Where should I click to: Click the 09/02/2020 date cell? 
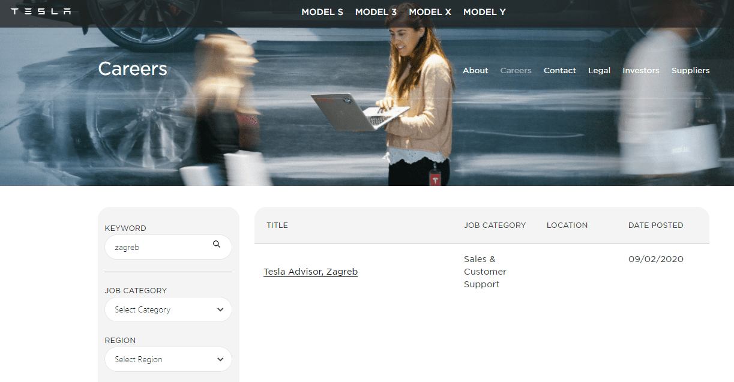tap(656, 259)
